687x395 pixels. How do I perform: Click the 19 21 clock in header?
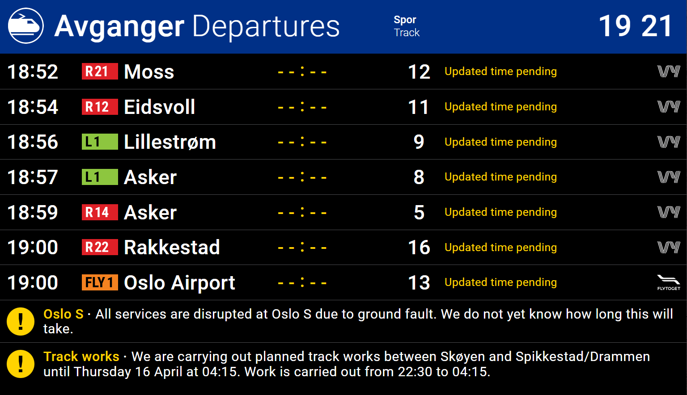[635, 26]
